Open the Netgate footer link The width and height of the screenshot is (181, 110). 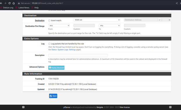(100, 107)
